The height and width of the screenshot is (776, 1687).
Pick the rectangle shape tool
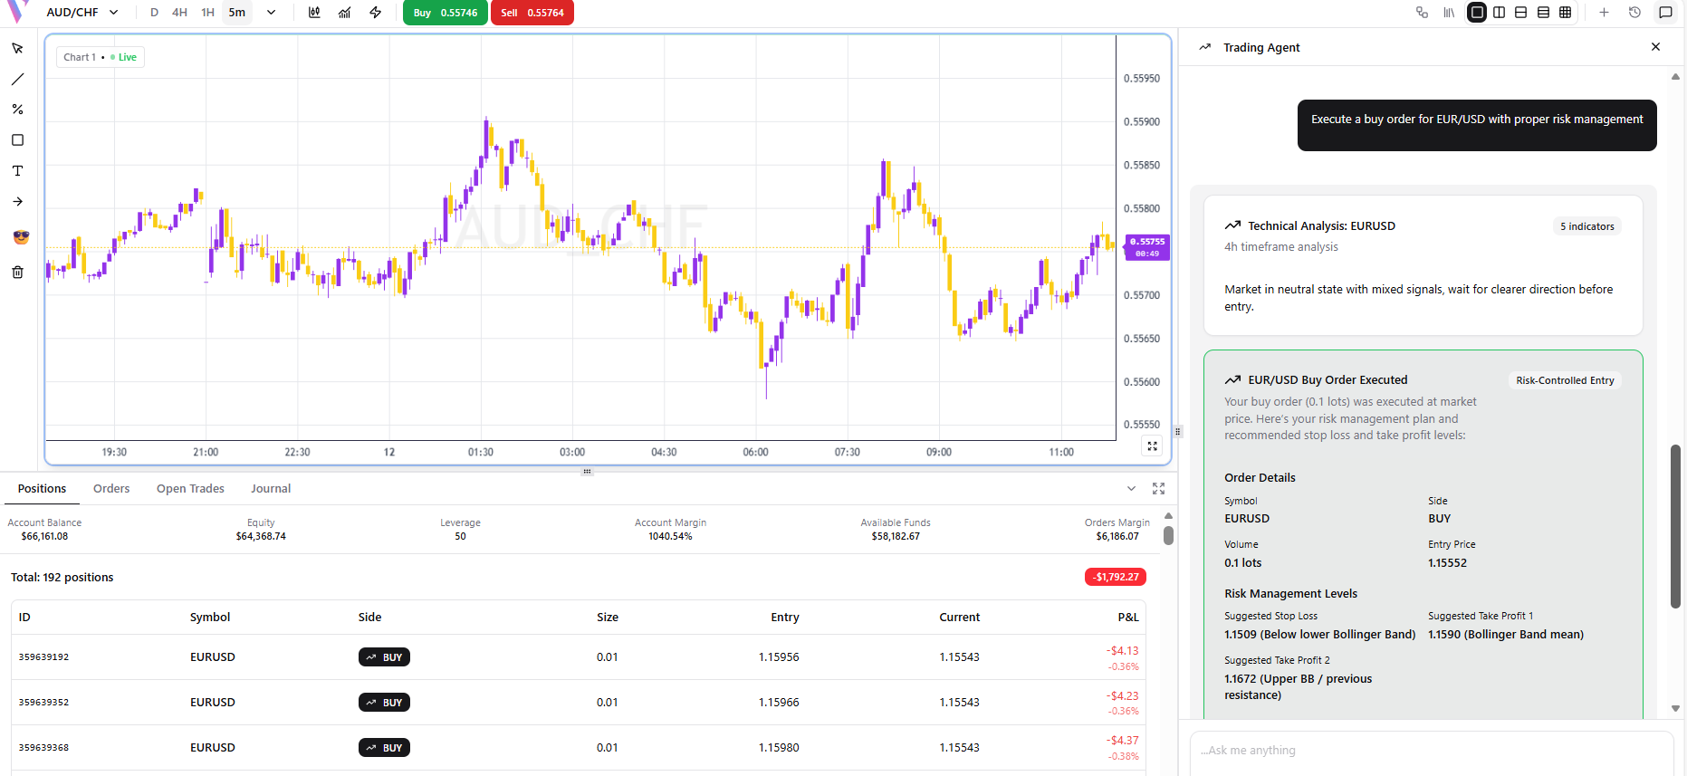[17, 140]
